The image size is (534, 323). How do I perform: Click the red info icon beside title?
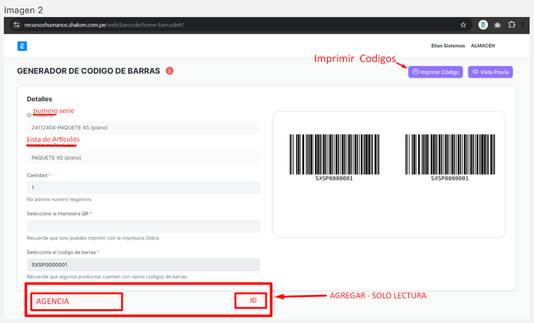pyautogui.click(x=169, y=71)
